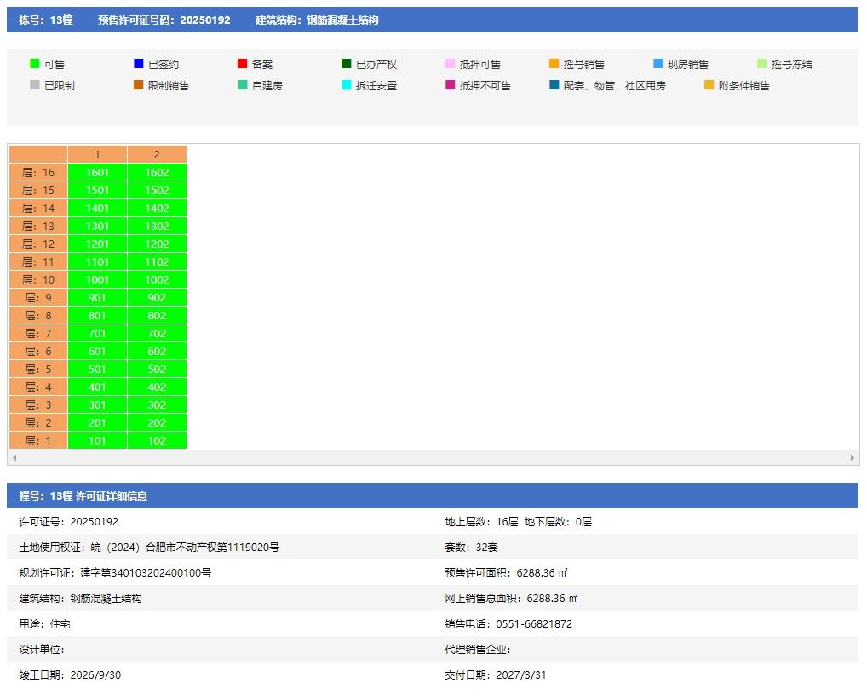Click delivery date 2027/3/31
867x700 pixels.
(x=521, y=675)
